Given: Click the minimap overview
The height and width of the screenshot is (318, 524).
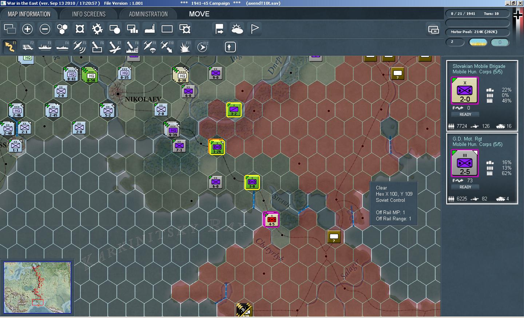Looking at the screenshot, I should pos(37,288).
